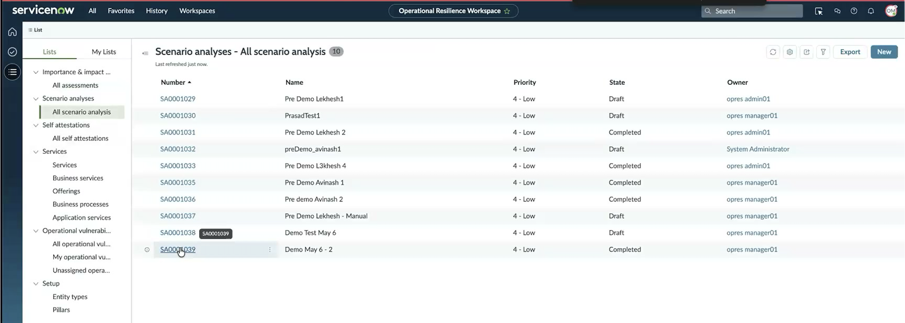Viewport: 905px width, 323px height.
Task: Open row actions menu for SA0001039
Action: [269, 249]
